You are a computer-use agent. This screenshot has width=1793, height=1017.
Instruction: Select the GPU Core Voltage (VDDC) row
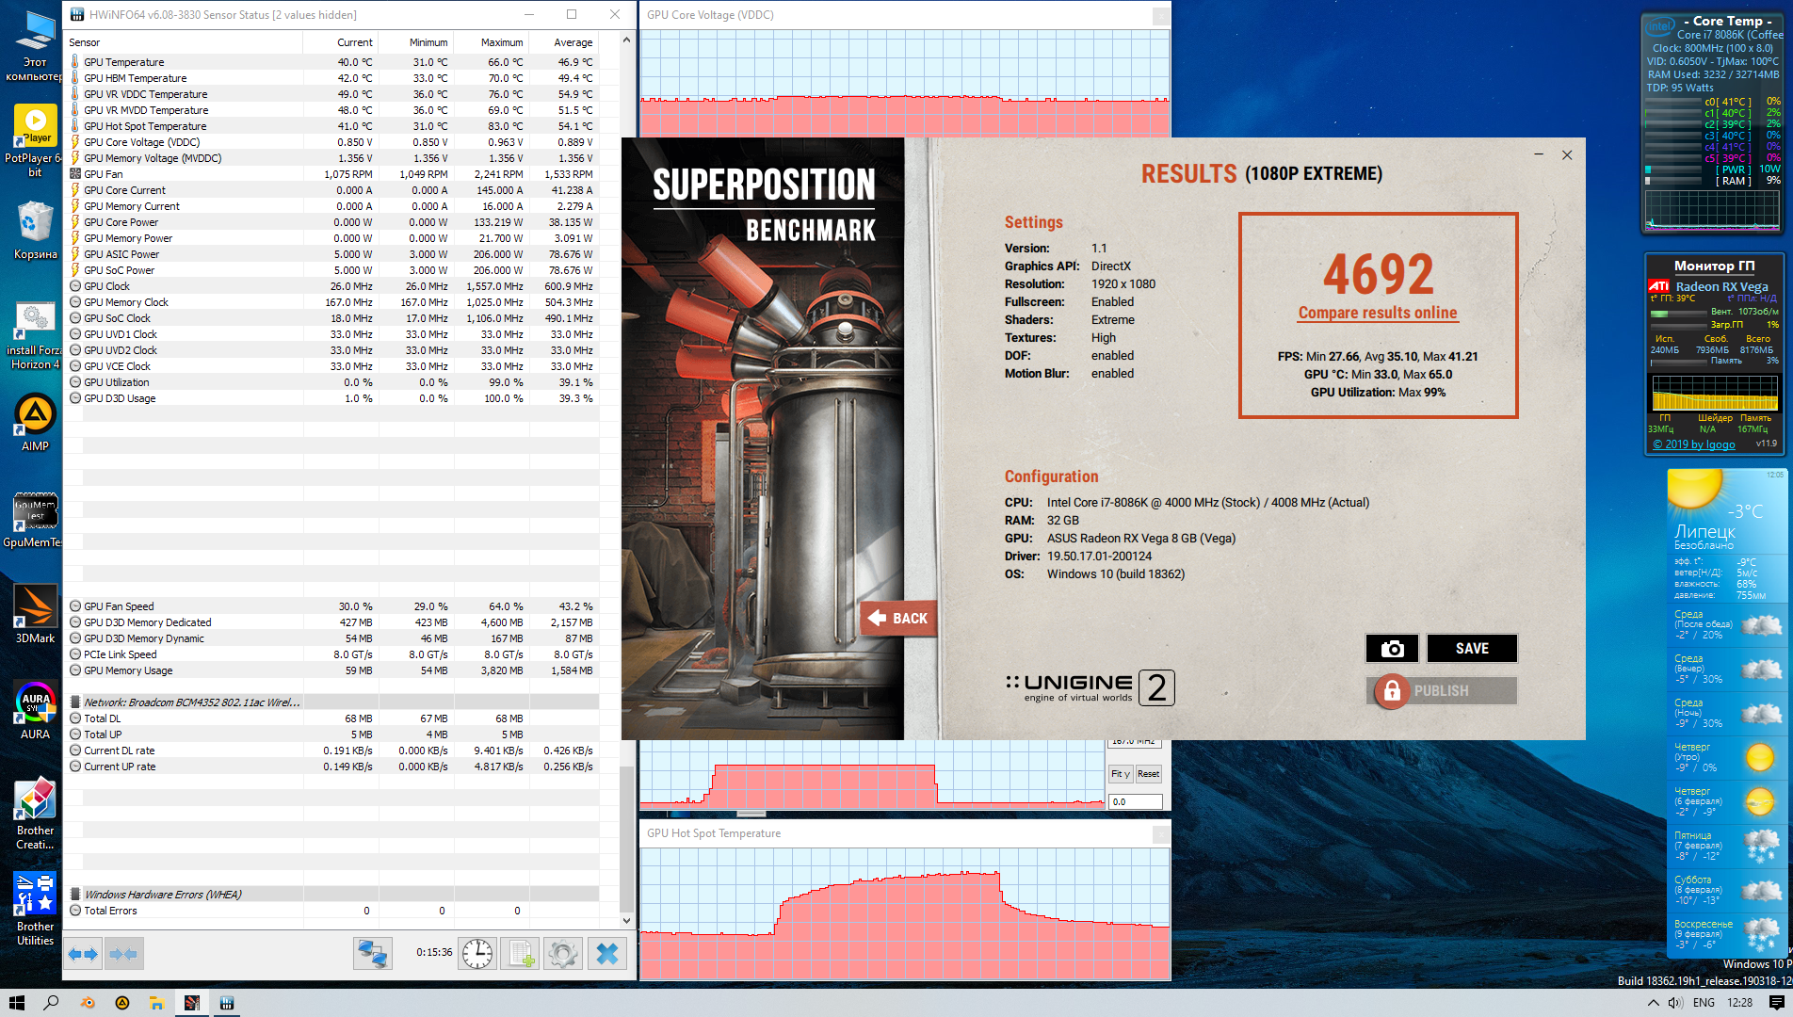[x=332, y=142]
